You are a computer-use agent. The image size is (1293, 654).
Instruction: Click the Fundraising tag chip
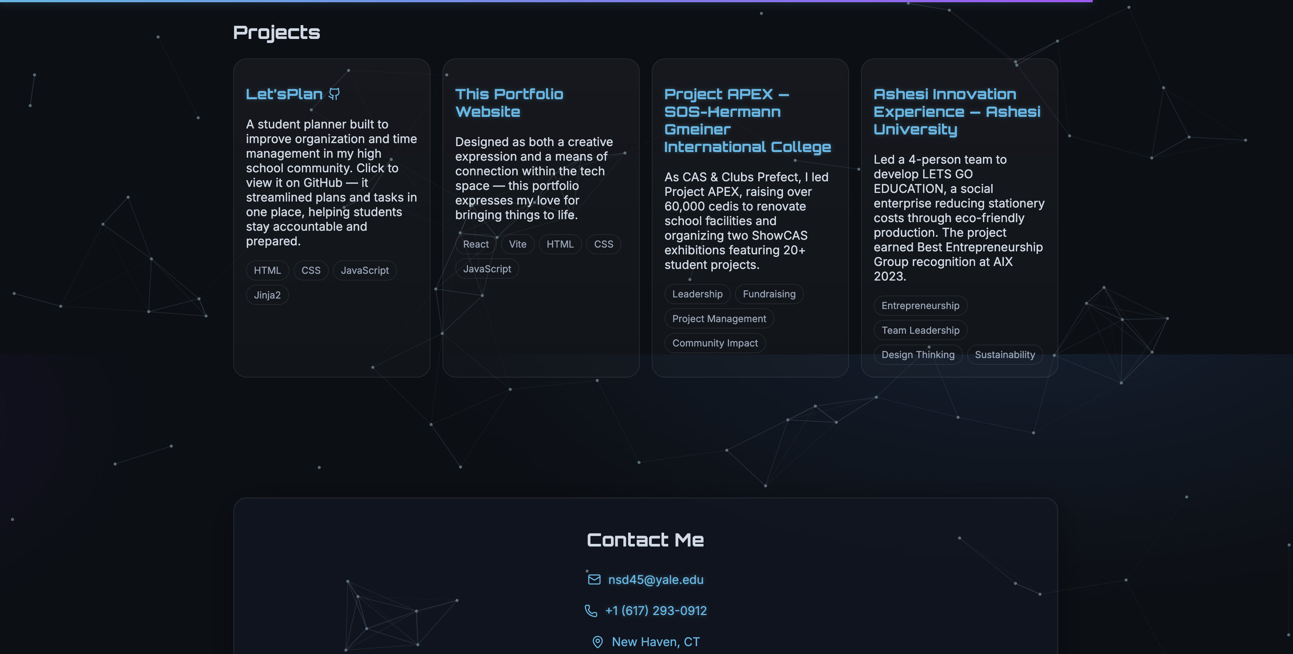(x=769, y=294)
